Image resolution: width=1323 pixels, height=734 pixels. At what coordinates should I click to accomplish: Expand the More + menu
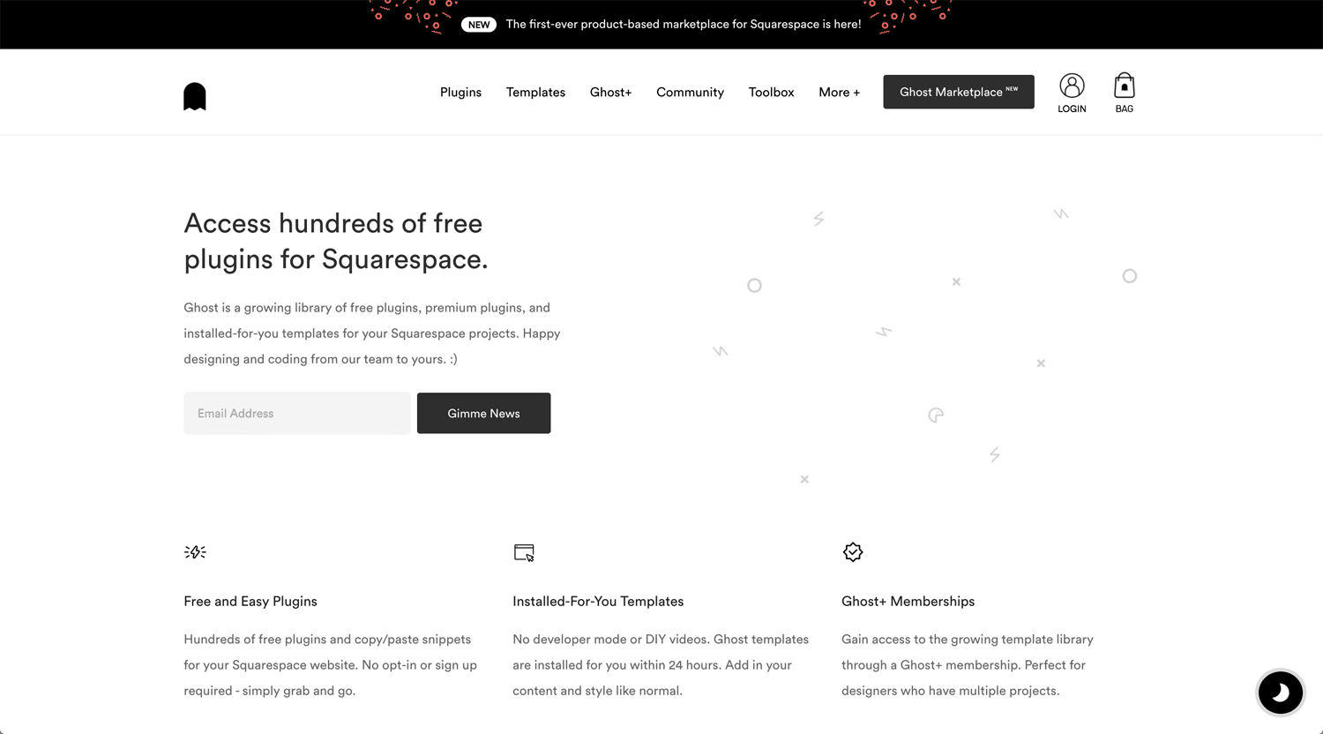pyautogui.click(x=839, y=92)
